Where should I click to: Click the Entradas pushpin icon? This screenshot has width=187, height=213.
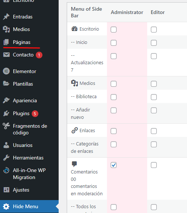(x=6, y=17)
